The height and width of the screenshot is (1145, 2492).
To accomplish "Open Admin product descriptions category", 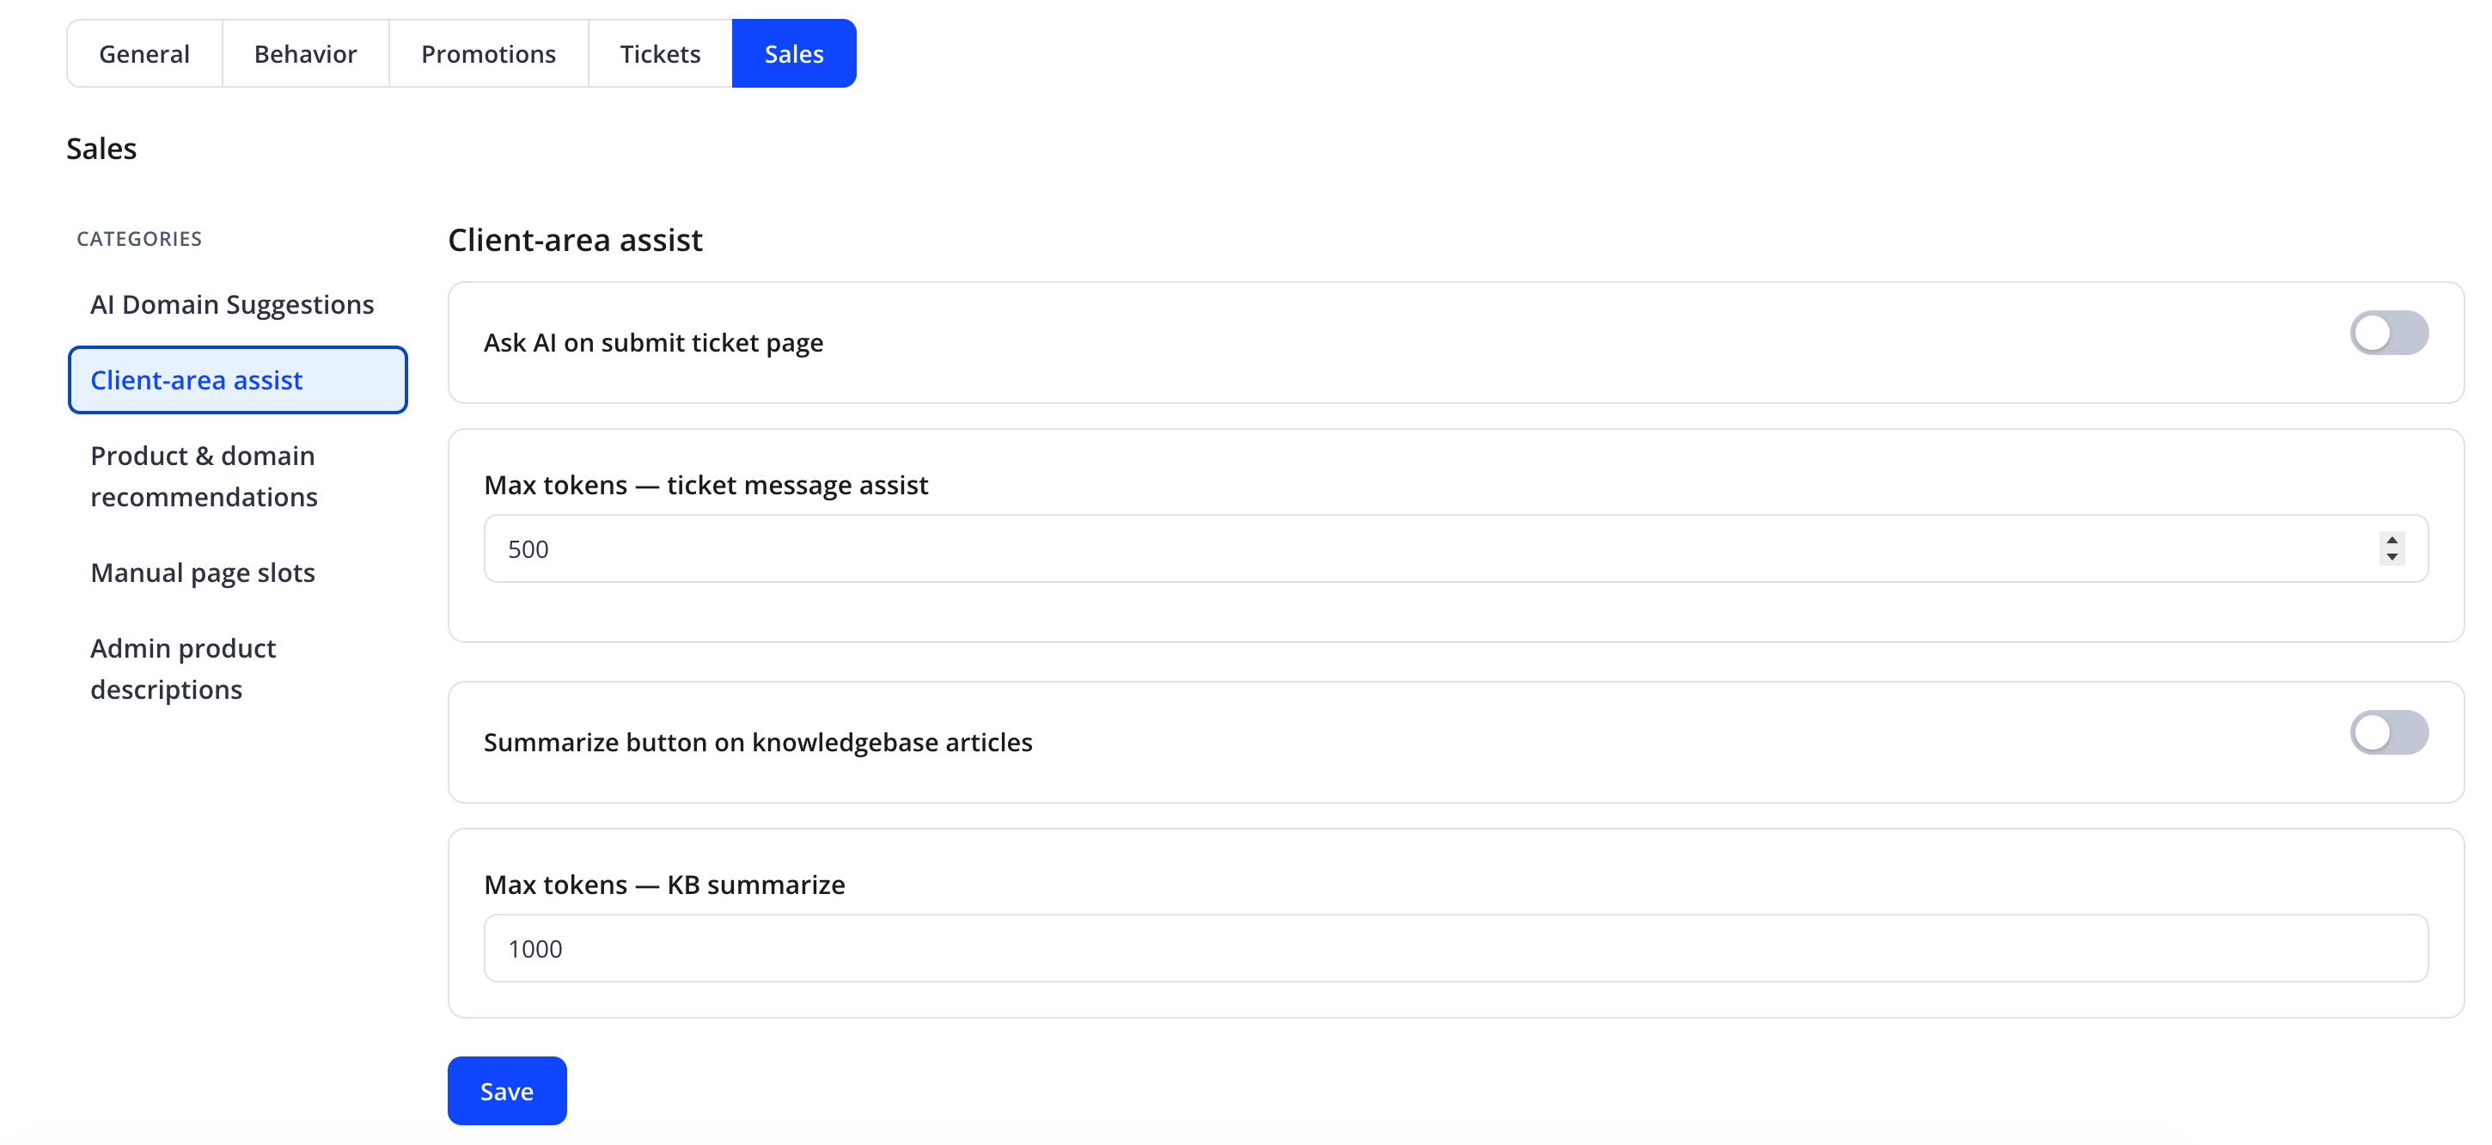I will [238, 669].
